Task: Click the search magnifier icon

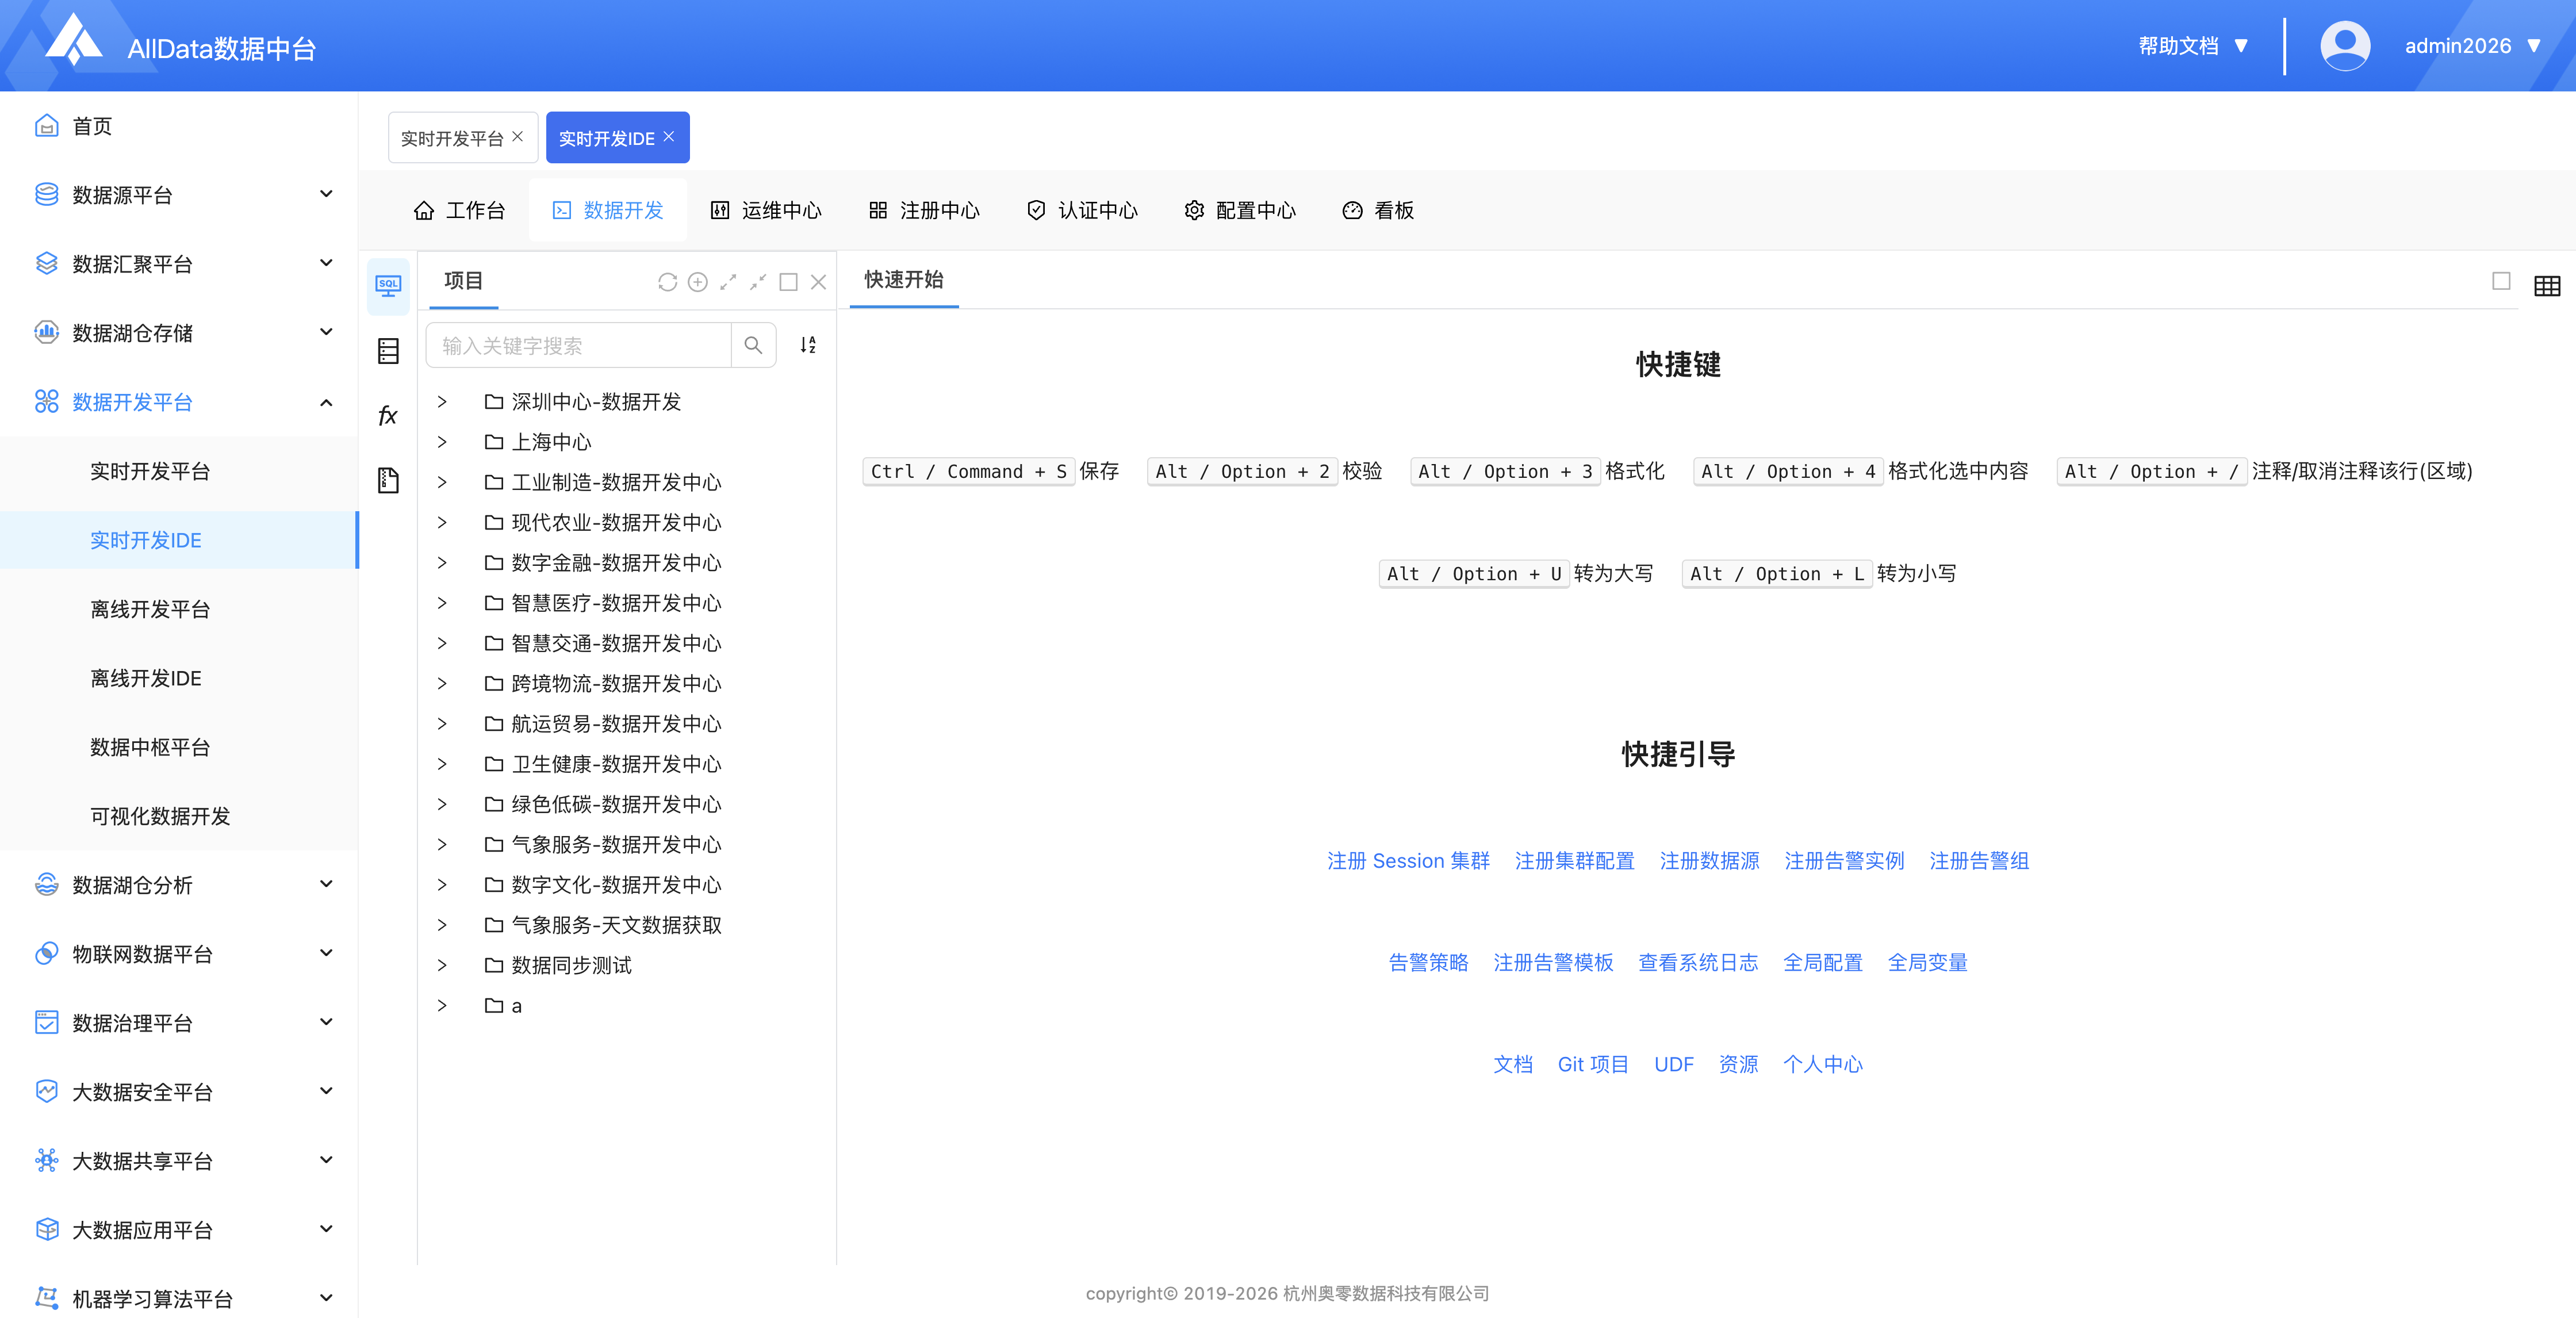Action: [753, 345]
